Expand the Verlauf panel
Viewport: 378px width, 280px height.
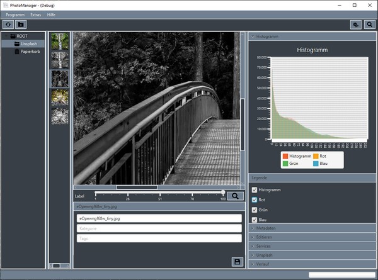coord(312,264)
